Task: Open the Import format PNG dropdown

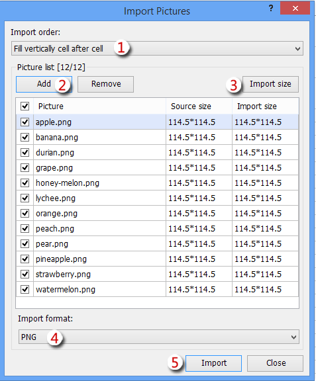Action: 159,337
